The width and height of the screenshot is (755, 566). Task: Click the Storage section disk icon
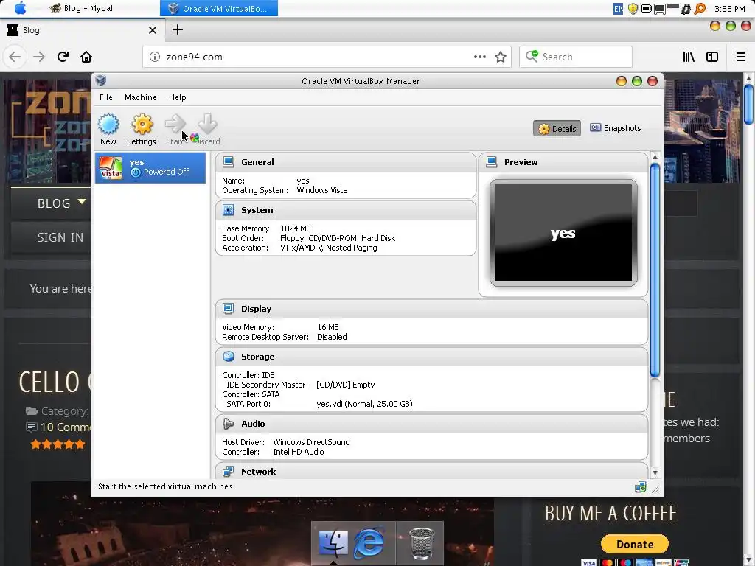229,357
